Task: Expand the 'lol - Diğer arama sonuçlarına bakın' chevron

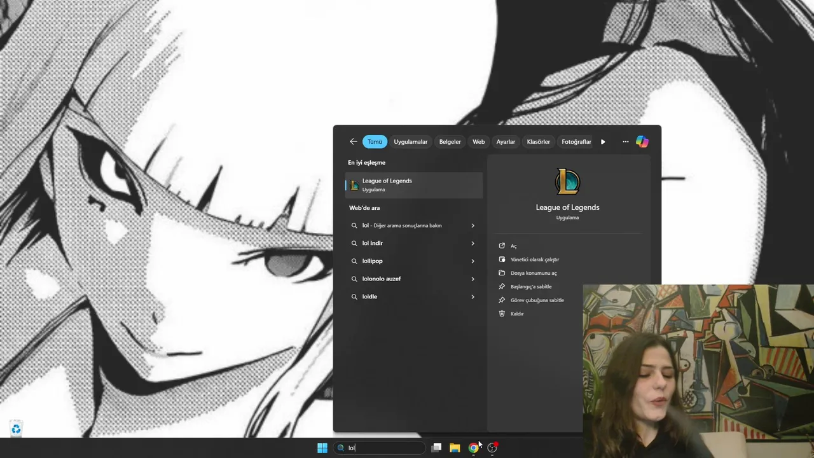Action: [x=473, y=225]
